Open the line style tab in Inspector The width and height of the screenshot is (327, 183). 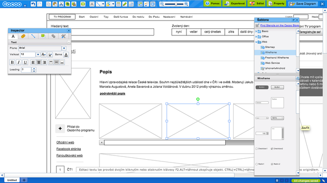coord(33,36)
